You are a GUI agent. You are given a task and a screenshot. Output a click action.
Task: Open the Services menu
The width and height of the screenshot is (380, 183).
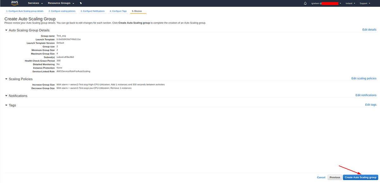(35, 3)
